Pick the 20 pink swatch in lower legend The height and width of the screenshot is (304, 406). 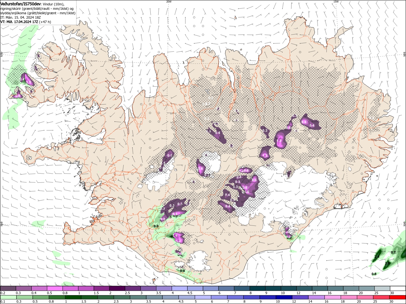click(365, 297)
